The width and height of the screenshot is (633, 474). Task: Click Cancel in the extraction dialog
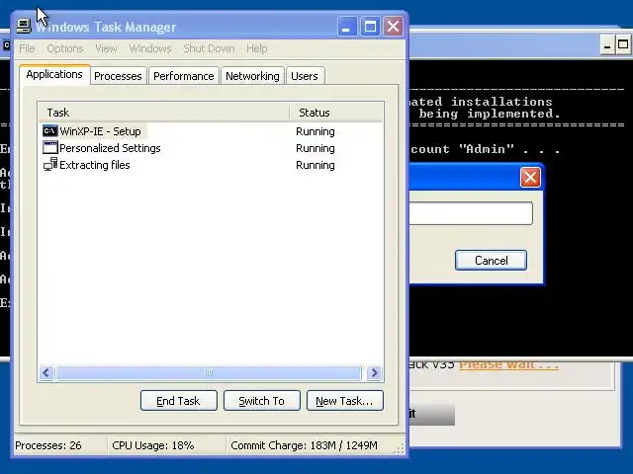click(491, 261)
